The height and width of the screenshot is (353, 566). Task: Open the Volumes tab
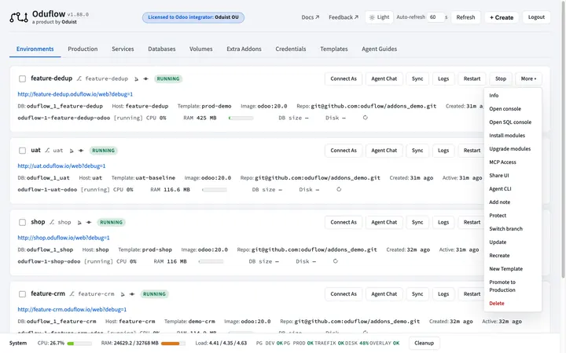(201, 49)
